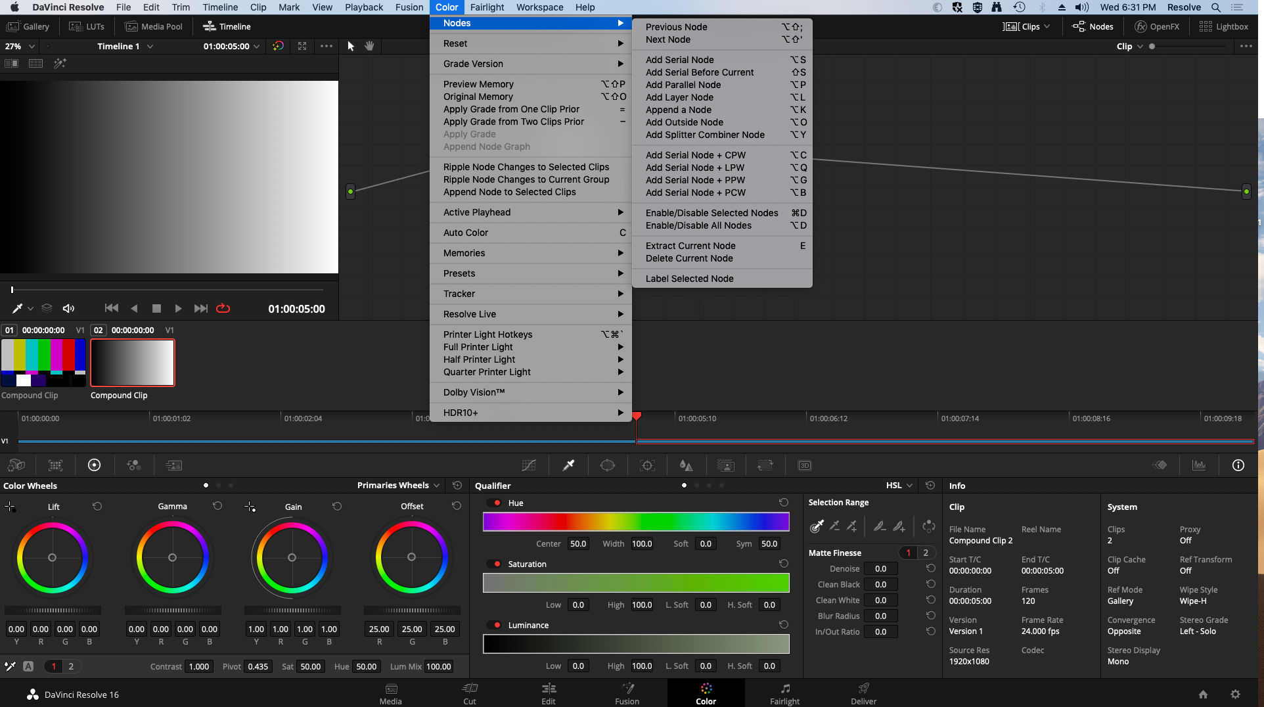The width and height of the screenshot is (1264, 707).
Task: Choose Add Parallel Node
Action: (x=722, y=85)
